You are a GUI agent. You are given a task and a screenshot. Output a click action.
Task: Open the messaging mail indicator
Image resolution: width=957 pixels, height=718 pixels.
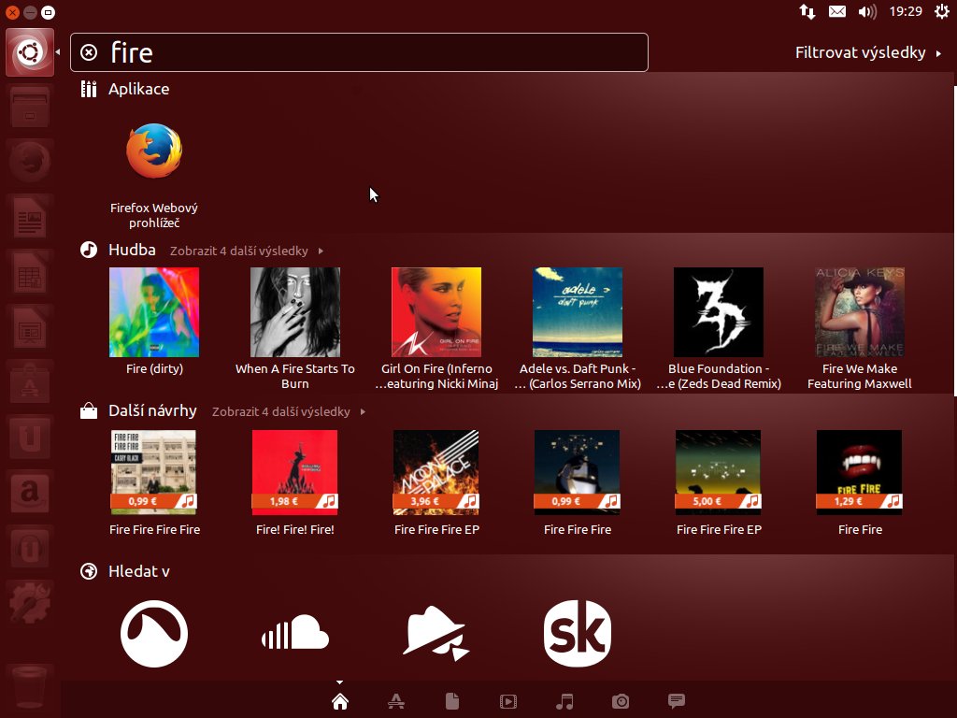tap(837, 11)
